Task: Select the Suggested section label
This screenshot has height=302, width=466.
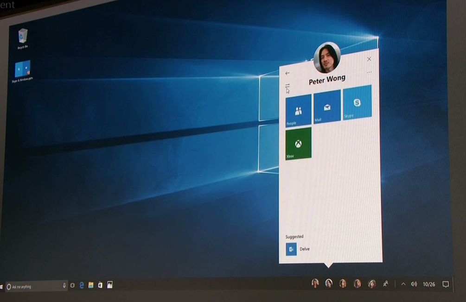Action: 294,237
